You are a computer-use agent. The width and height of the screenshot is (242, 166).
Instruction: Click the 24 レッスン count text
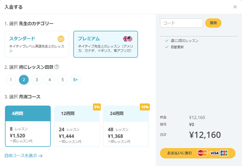click(69, 129)
